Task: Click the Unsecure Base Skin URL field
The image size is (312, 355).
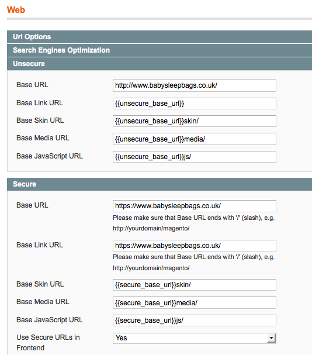Action: pos(195,121)
